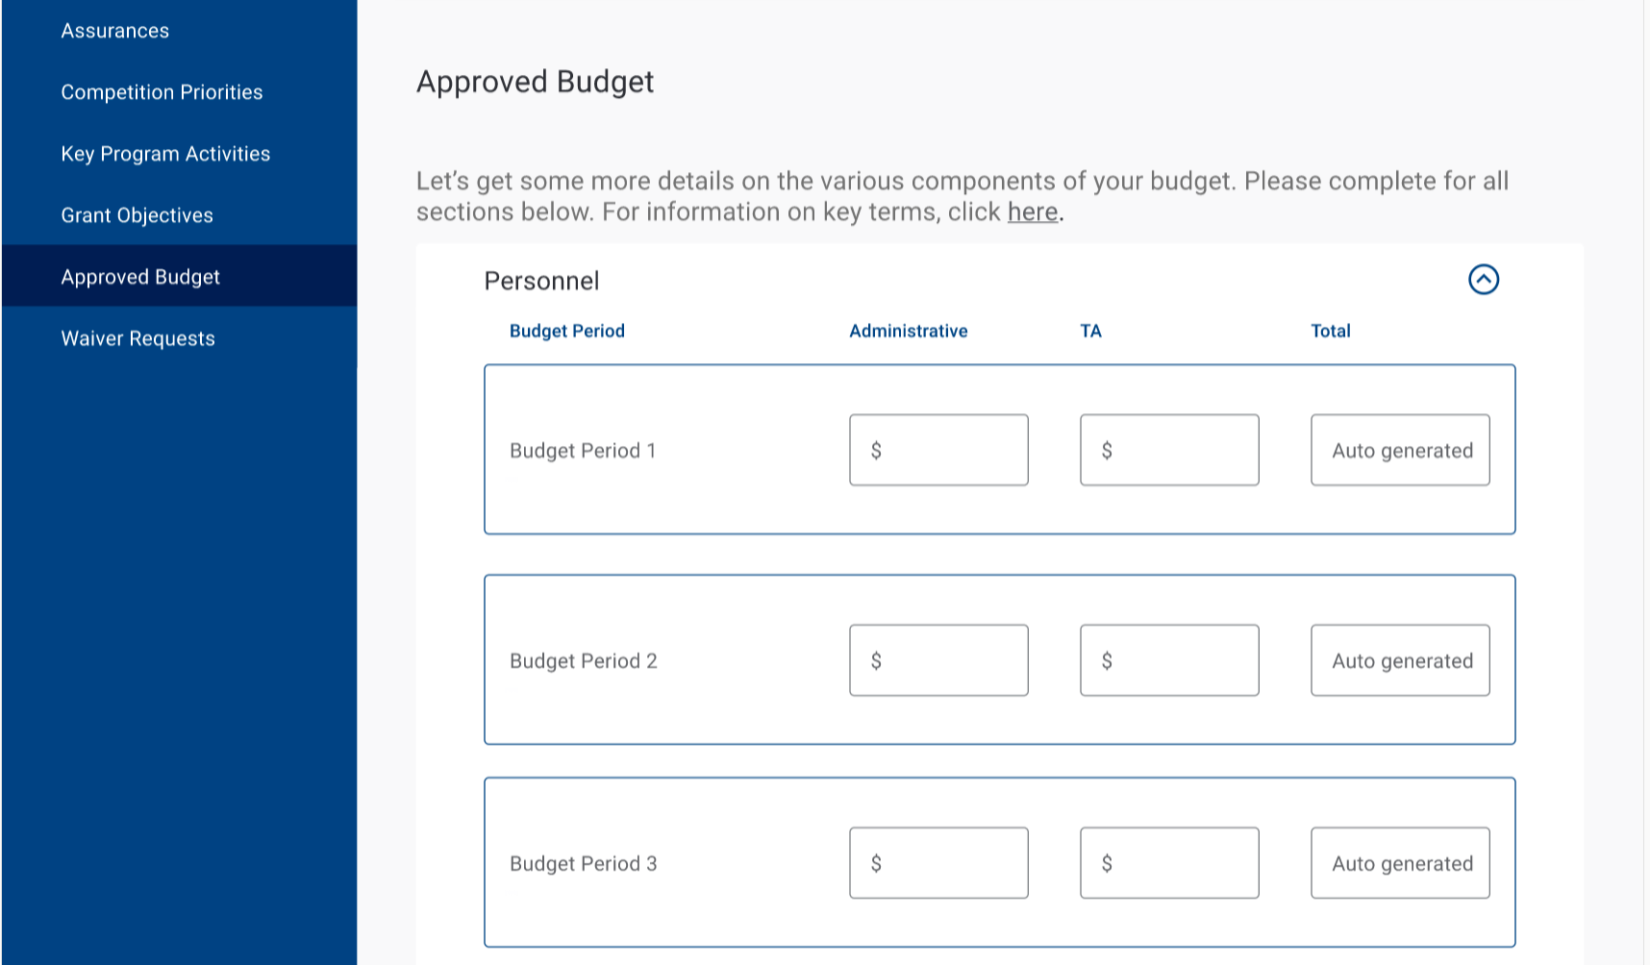Collapse the Personnel section chevron
This screenshot has height=965, width=1650.
click(x=1483, y=280)
